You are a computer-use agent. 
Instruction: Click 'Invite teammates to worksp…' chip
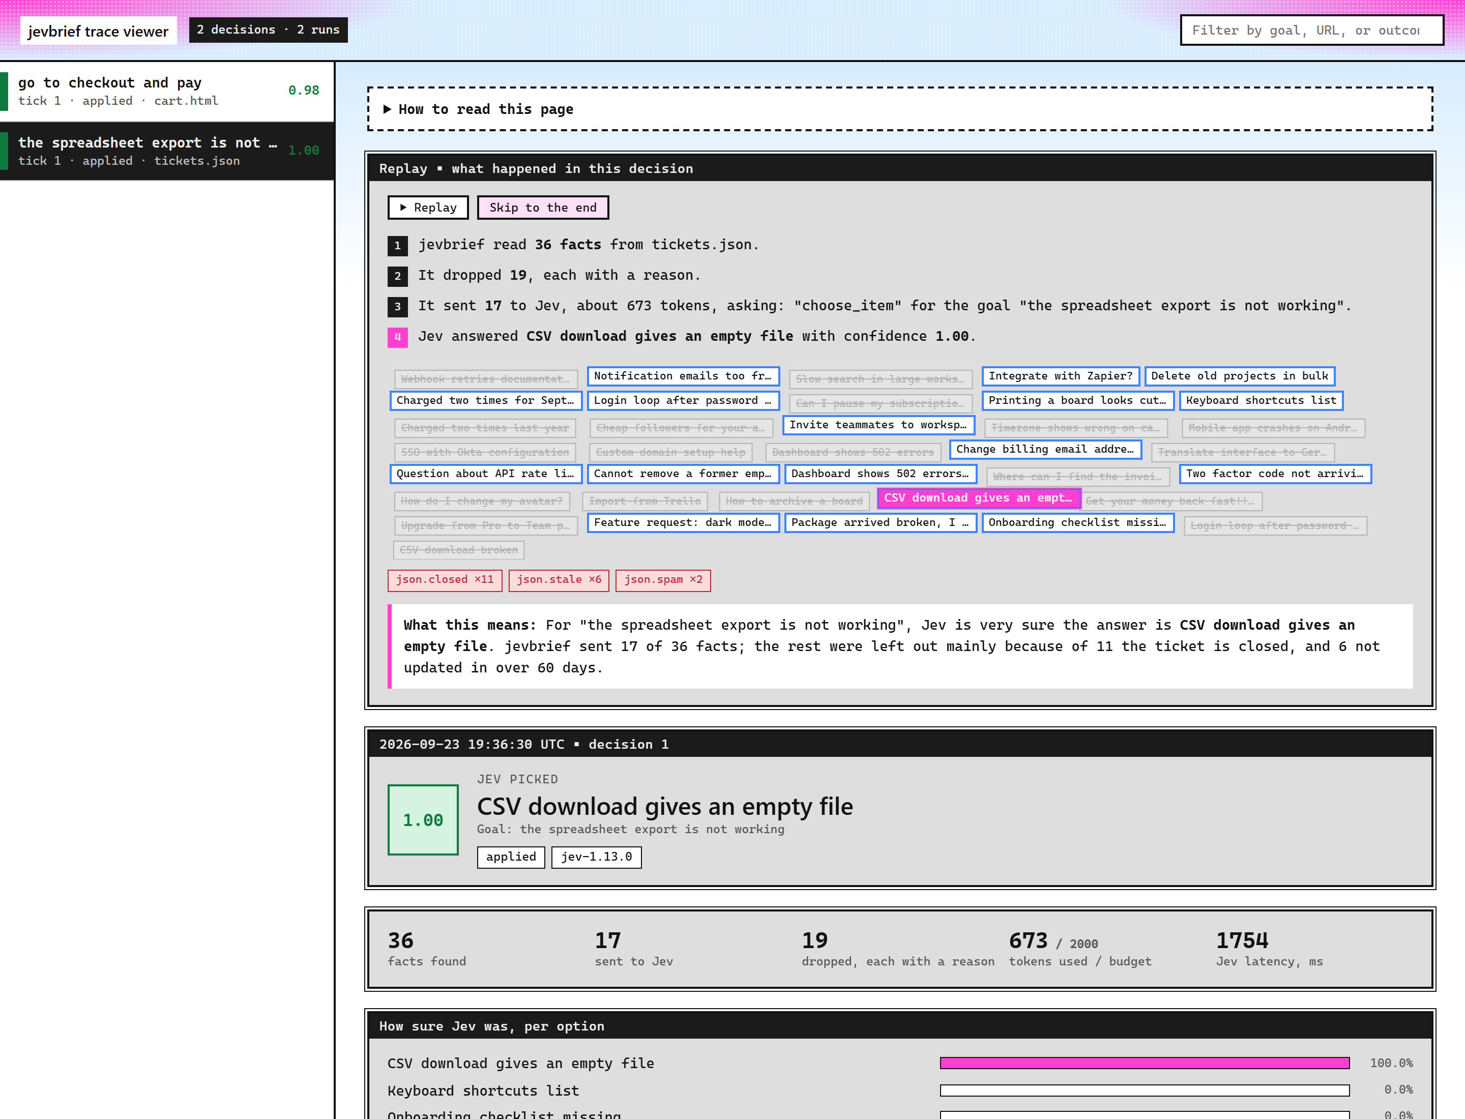[x=878, y=425]
